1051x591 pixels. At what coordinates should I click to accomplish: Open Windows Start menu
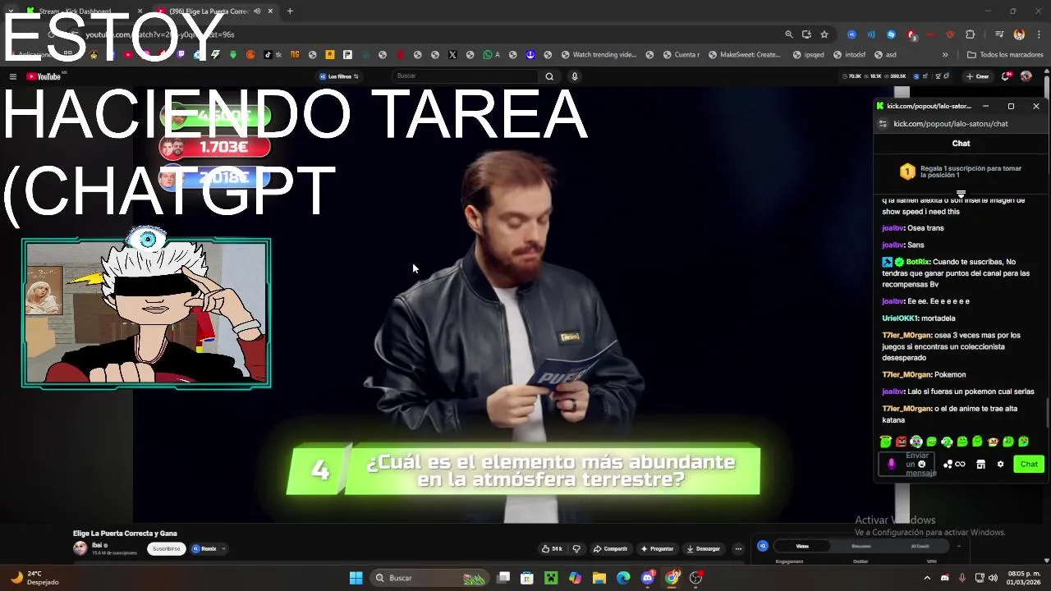[356, 578]
